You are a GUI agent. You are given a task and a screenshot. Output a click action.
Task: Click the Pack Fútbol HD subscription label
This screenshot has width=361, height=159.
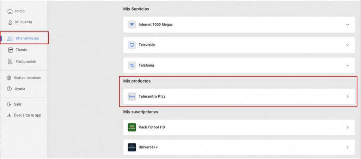point(152,128)
